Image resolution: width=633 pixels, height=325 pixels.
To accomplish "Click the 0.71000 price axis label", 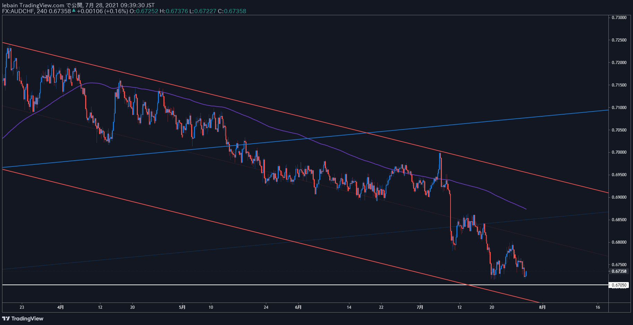I will (x=619, y=108).
